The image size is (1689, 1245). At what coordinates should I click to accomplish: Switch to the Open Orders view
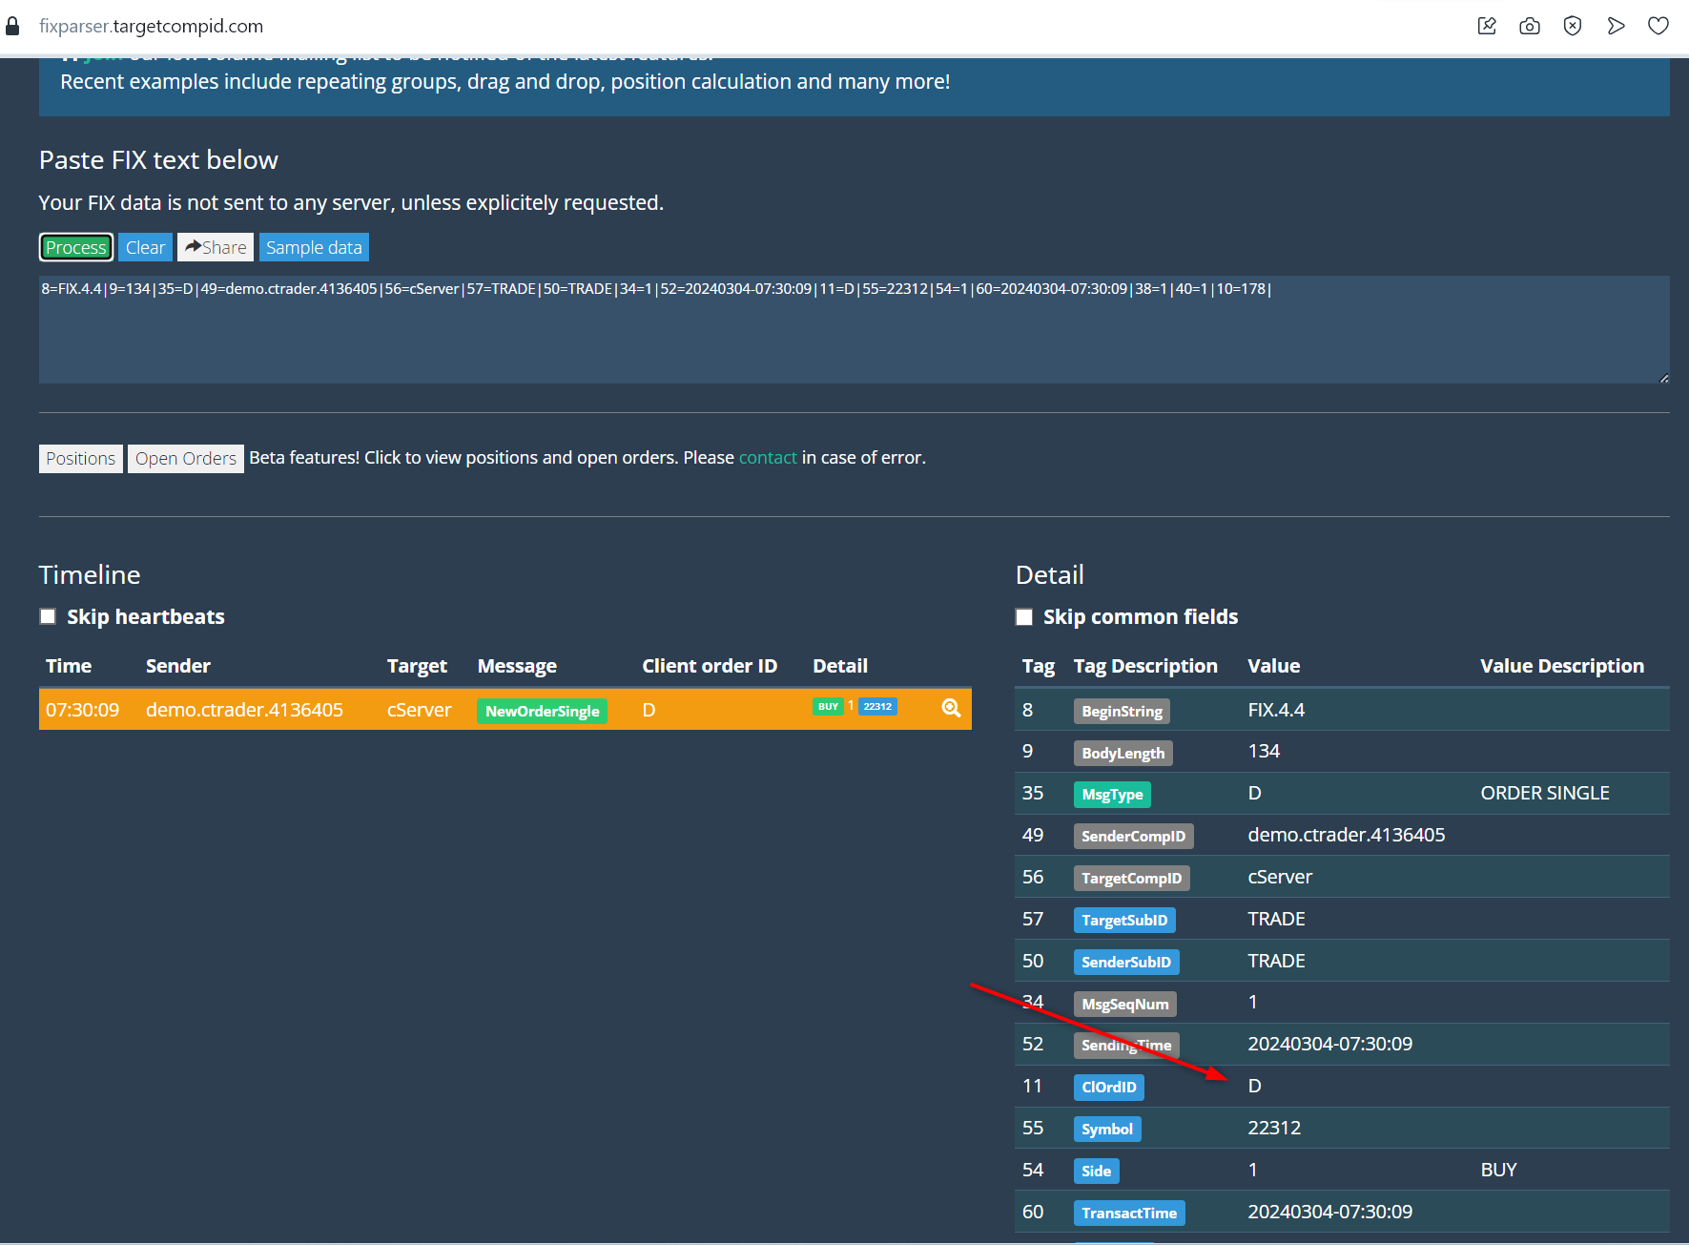(186, 459)
